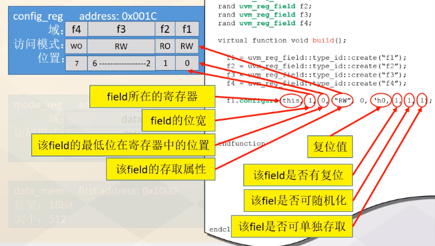Click the bit position 0 cell
This screenshot has width=435, height=246.
(187, 63)
